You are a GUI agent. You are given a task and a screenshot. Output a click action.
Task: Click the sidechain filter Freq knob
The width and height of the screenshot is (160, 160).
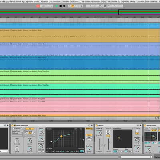pyautogui.click(x=30, y=141)
